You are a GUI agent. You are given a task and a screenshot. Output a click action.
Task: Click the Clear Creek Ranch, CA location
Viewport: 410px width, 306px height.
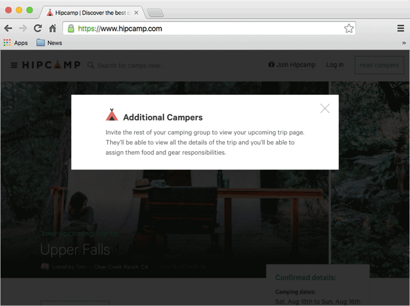click(x=121, y=267)
